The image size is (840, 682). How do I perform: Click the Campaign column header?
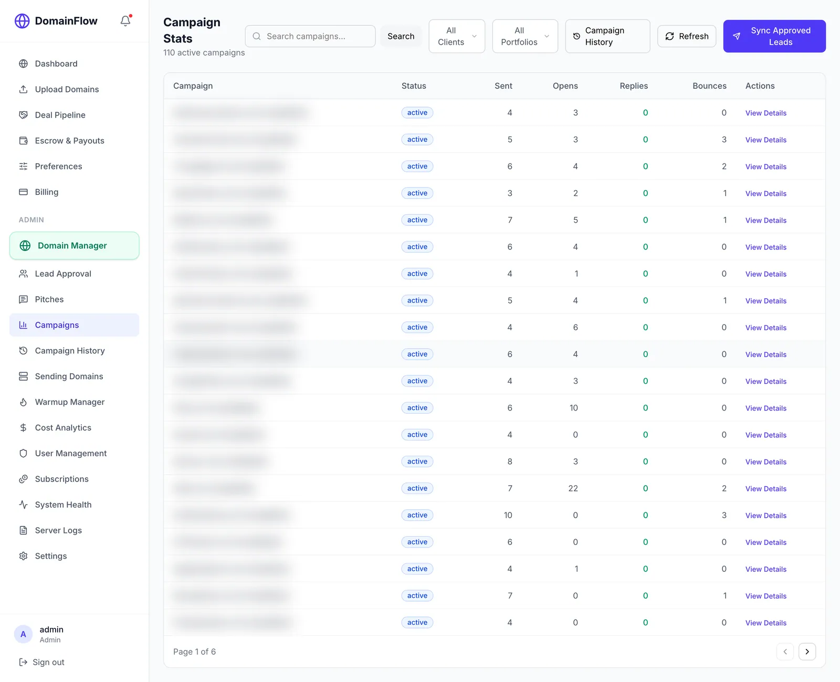(x=193, y=86)
